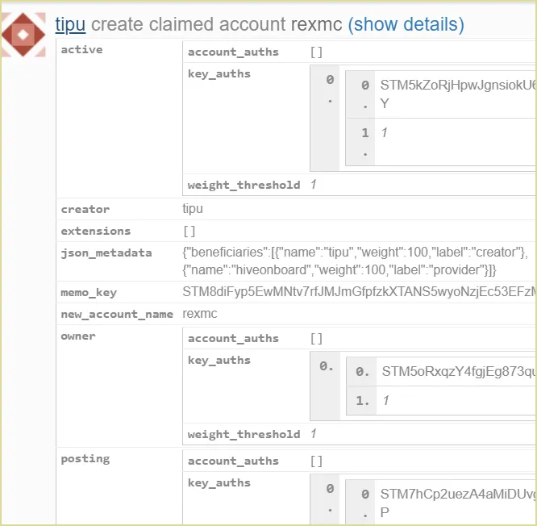Select the 'create claimed account rexmc' heading text
This screenshot has height=526, width=537.
click(216, 25)
